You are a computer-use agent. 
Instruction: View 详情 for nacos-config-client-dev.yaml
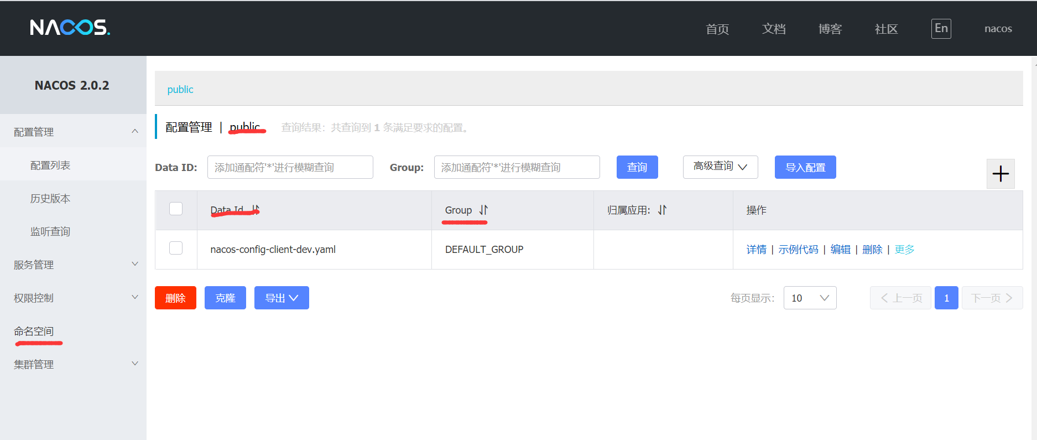757,250
